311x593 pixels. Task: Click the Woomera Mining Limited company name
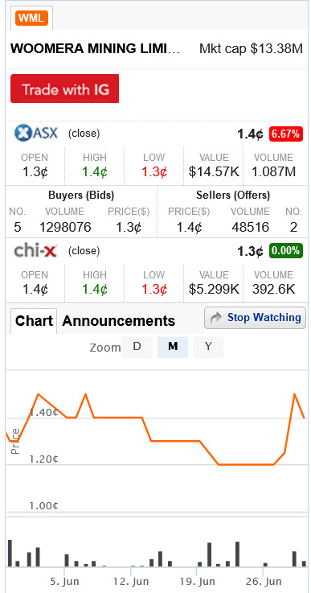coord(95,49)
